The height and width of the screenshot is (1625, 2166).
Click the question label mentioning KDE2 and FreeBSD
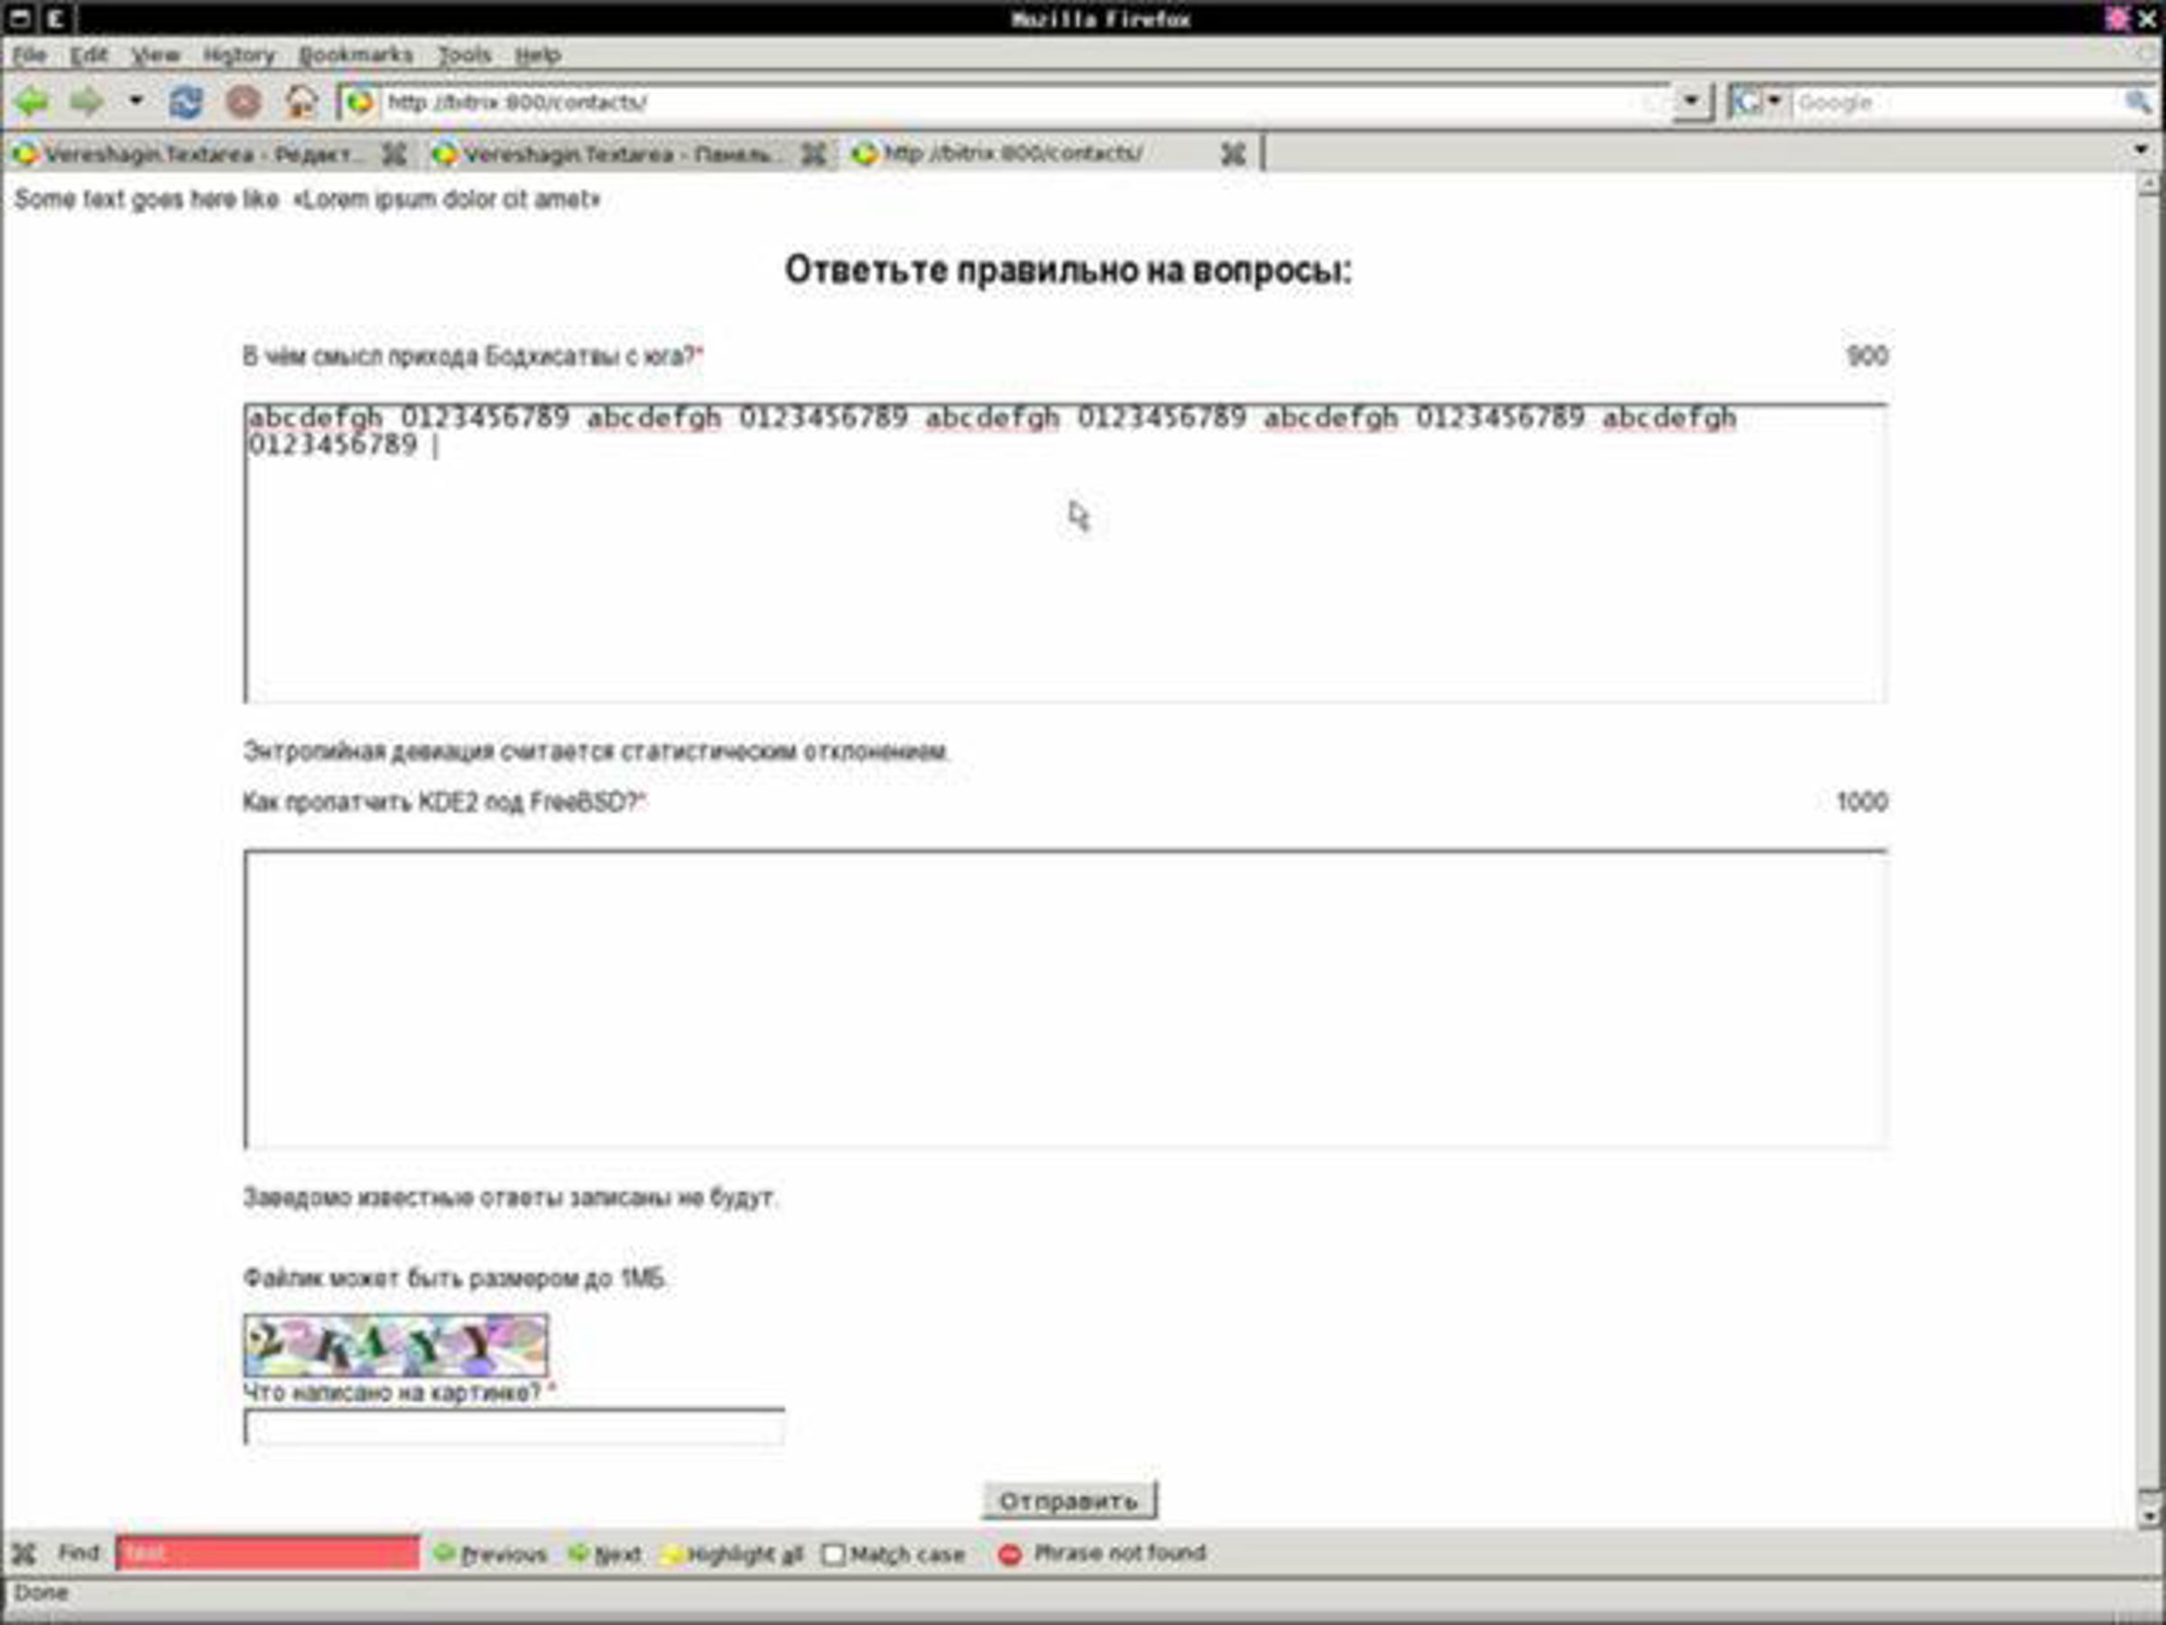(x=445, y=803)
